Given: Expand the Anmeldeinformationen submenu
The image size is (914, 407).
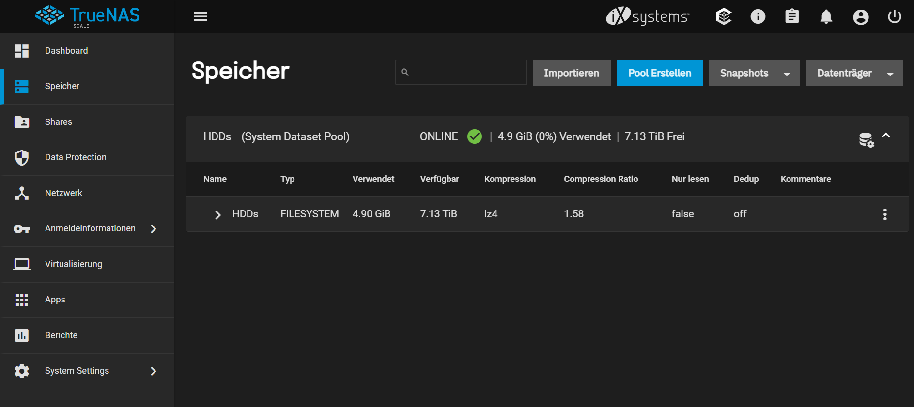Looking at the screenshot, I should [153, 229].
